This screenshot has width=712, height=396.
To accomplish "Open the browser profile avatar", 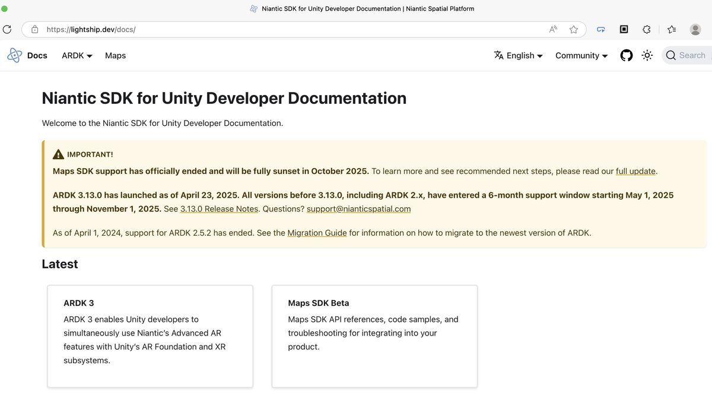I will [x=695, y=29].
